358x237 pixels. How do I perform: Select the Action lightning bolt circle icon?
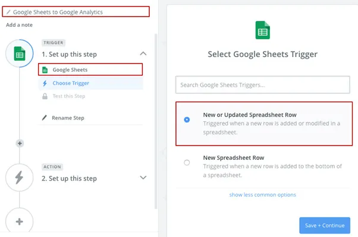tap(20, 178)
